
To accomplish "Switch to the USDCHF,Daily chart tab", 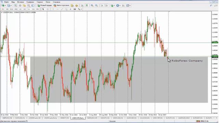I will [78, 118].
